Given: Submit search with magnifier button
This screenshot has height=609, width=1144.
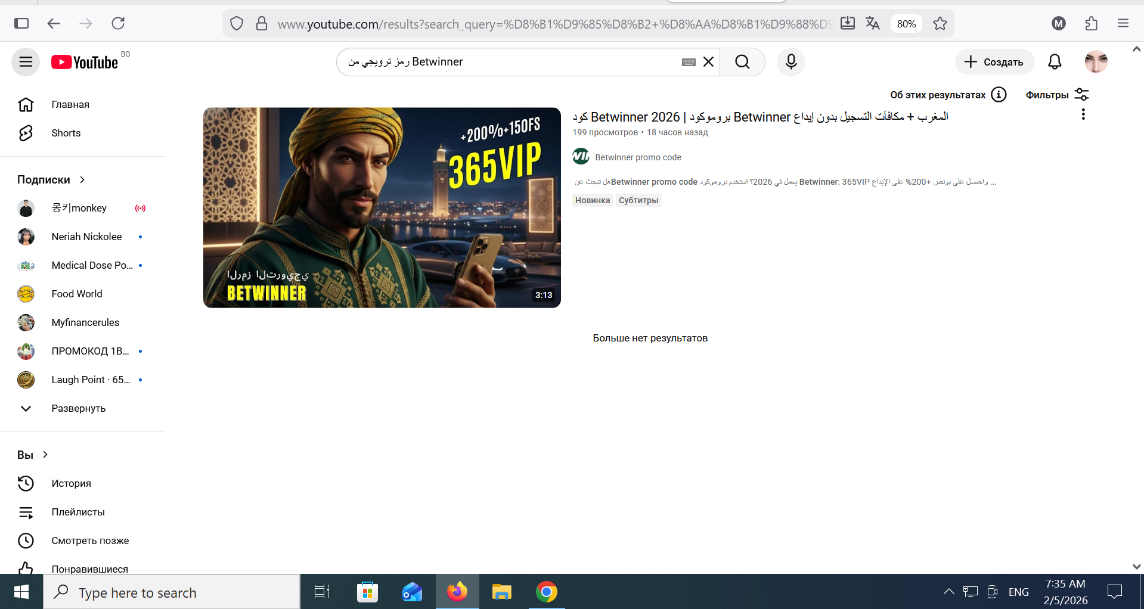Looking at the screenshot, I should tap(742, 62).
